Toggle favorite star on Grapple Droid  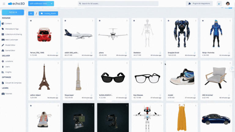pos(169,21)
